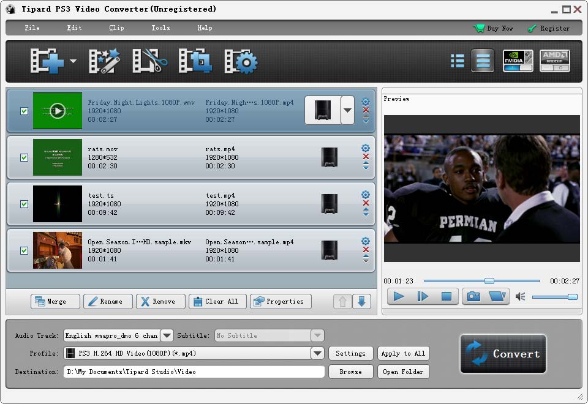Toggle NVIDIA acceleration
Image resolution: width=588 pixels, height=404 pixels.
(x=518, y=61)
